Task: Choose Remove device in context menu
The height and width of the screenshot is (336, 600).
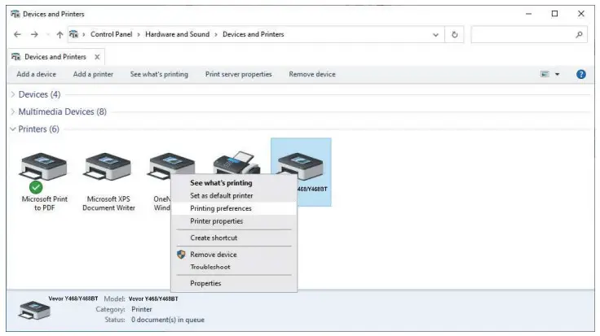Action: pyautogui.click(x=233, y=255)
